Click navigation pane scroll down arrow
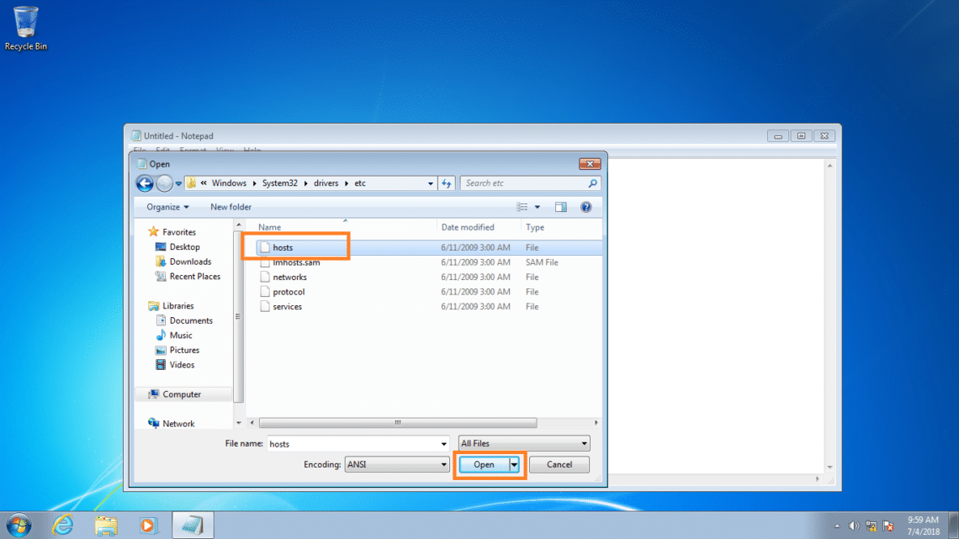 [239, 423]
